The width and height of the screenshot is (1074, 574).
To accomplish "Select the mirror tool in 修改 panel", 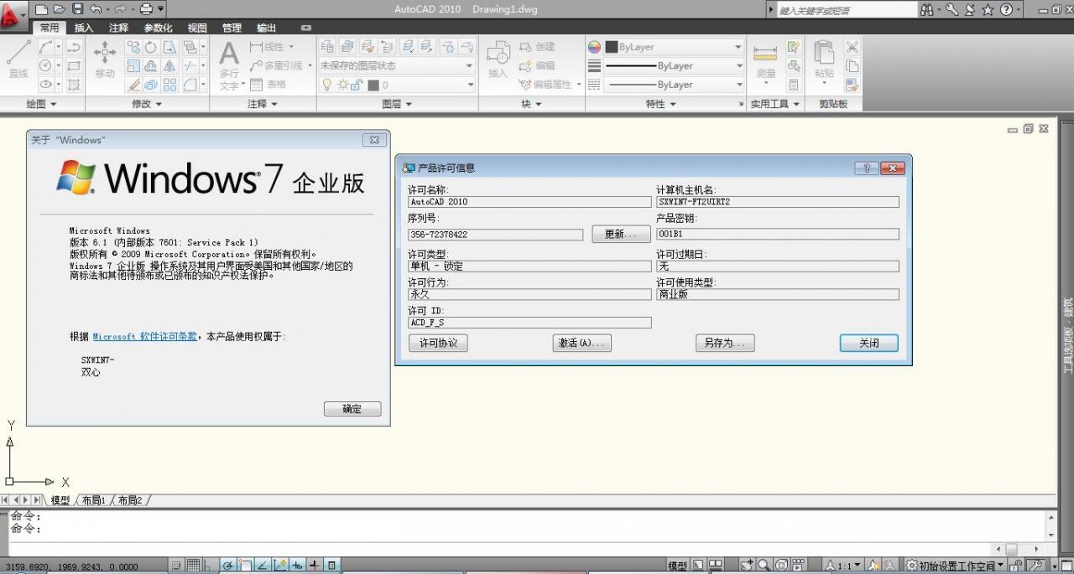I will coord(169,65).
